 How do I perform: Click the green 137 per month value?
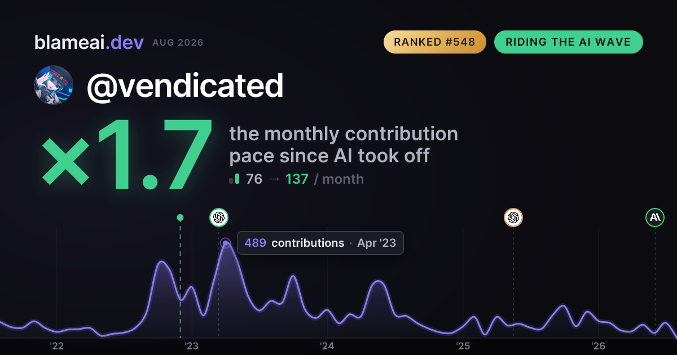pos(297,179)
